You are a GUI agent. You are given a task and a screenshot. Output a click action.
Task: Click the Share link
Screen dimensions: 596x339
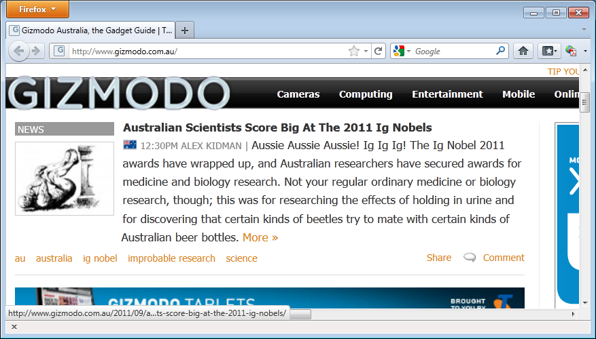439,258
